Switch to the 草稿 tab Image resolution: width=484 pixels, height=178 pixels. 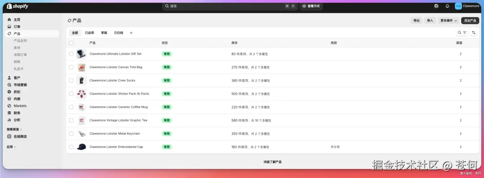click(104, 33)
